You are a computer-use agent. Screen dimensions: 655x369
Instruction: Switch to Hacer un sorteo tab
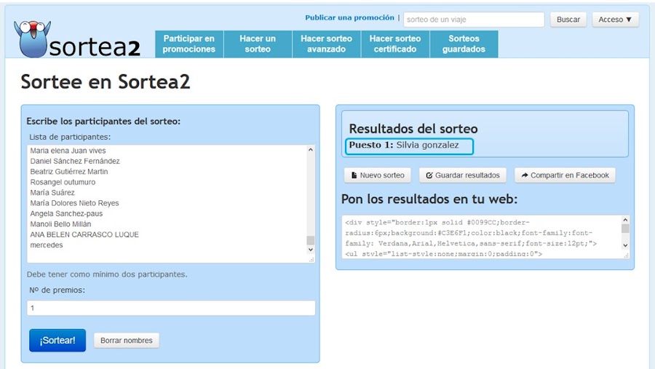point(258,44)
